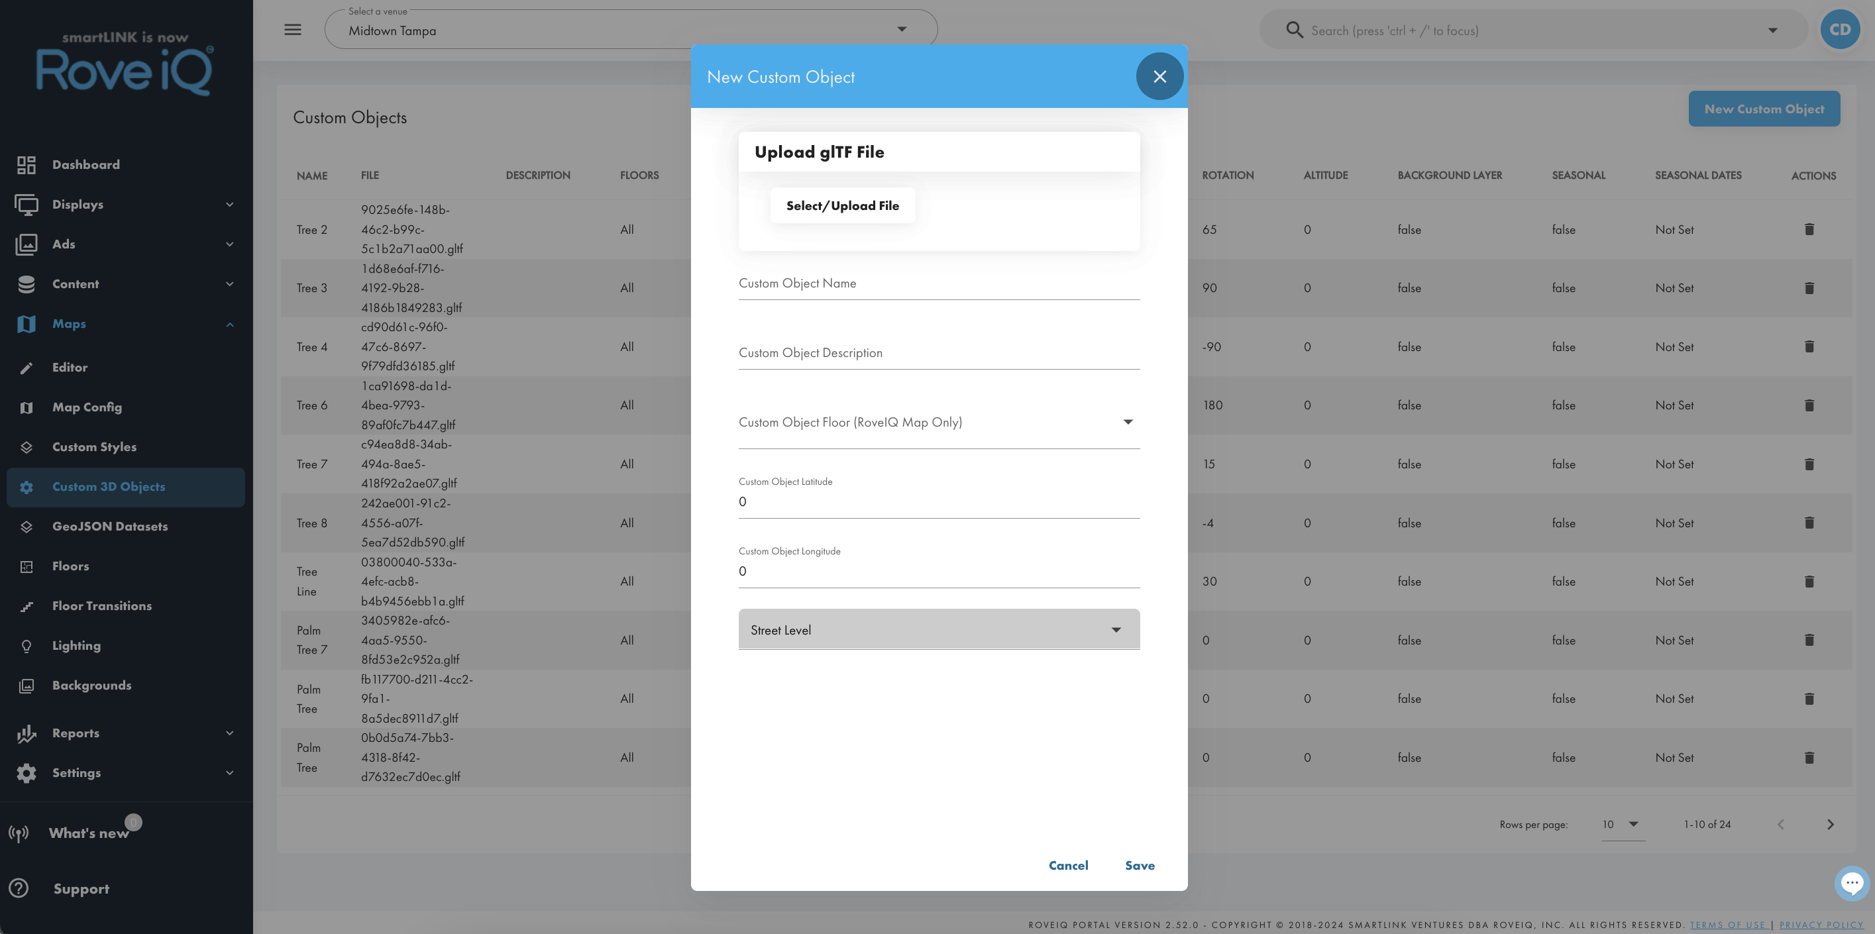The height and width of the screenshot is (934, 1875).
Task: Open the Privacy Policy link
Action: 1821,925
